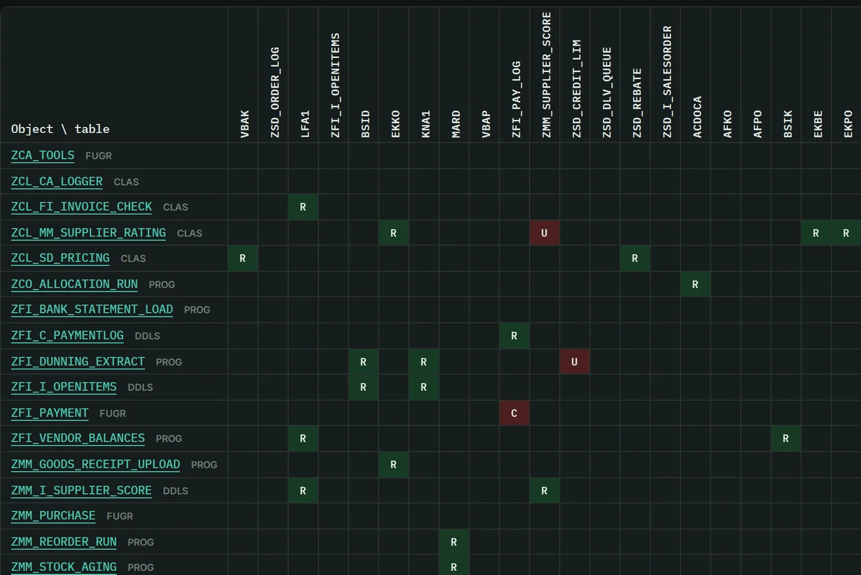Click the R cell for ZCL_MM_SUPPLIER_RATING on EKBE
861x575 pixels.
pos(816,233)
